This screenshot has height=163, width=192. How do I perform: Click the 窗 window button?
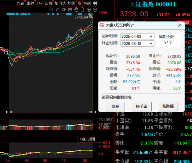coord(79,4)
